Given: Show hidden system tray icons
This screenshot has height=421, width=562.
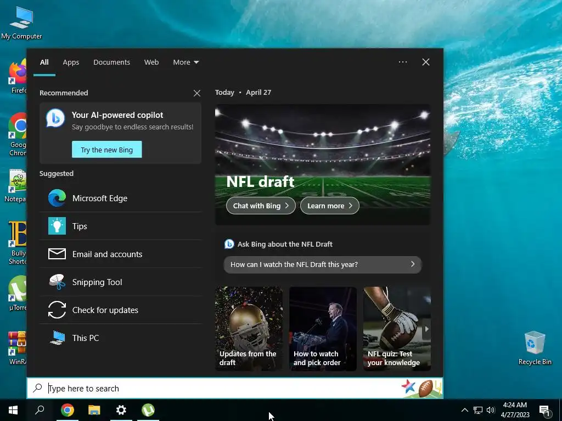Looking at the screenshot, I should point(464,410).
